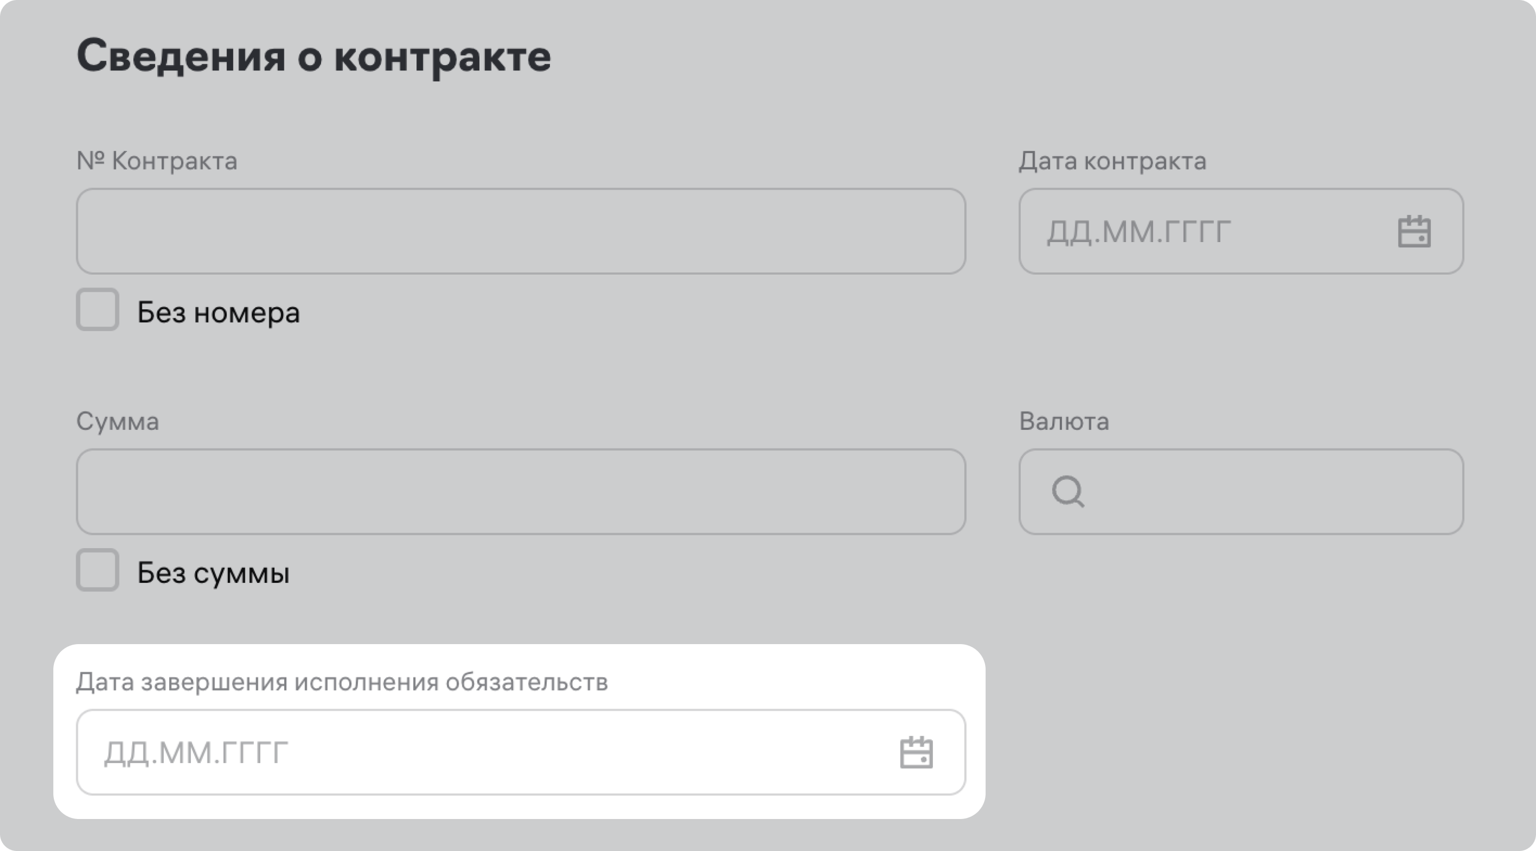Focus the Сумма input field
The image size is (1536, 851).
[x=521, y=492]
